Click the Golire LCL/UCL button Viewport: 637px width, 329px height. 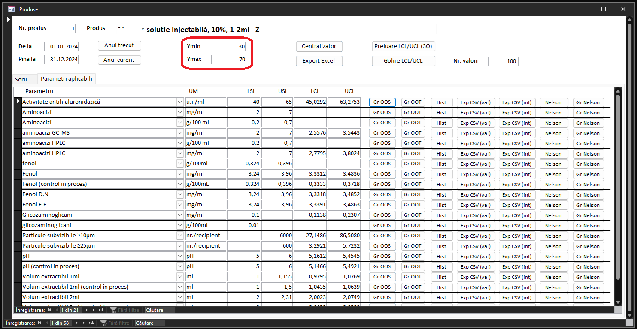point(403,61)
